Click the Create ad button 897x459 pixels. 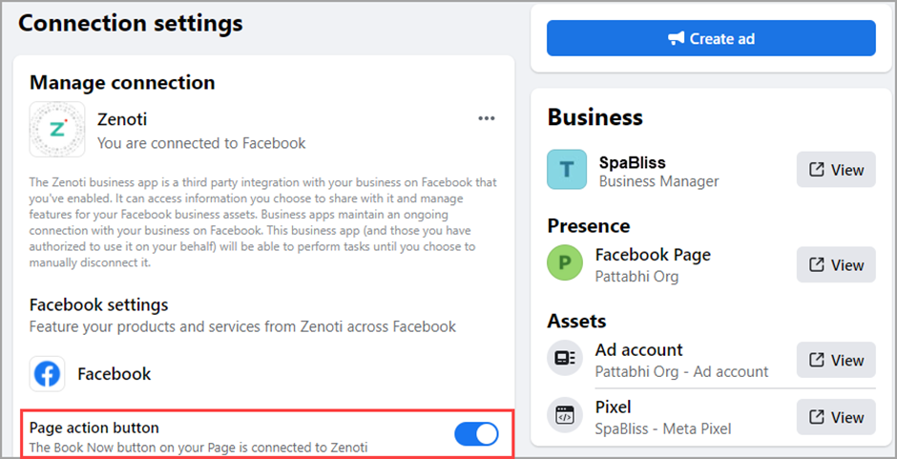click(711, 38)
